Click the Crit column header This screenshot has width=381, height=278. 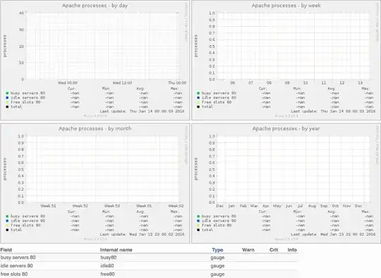tap(274, 250)
